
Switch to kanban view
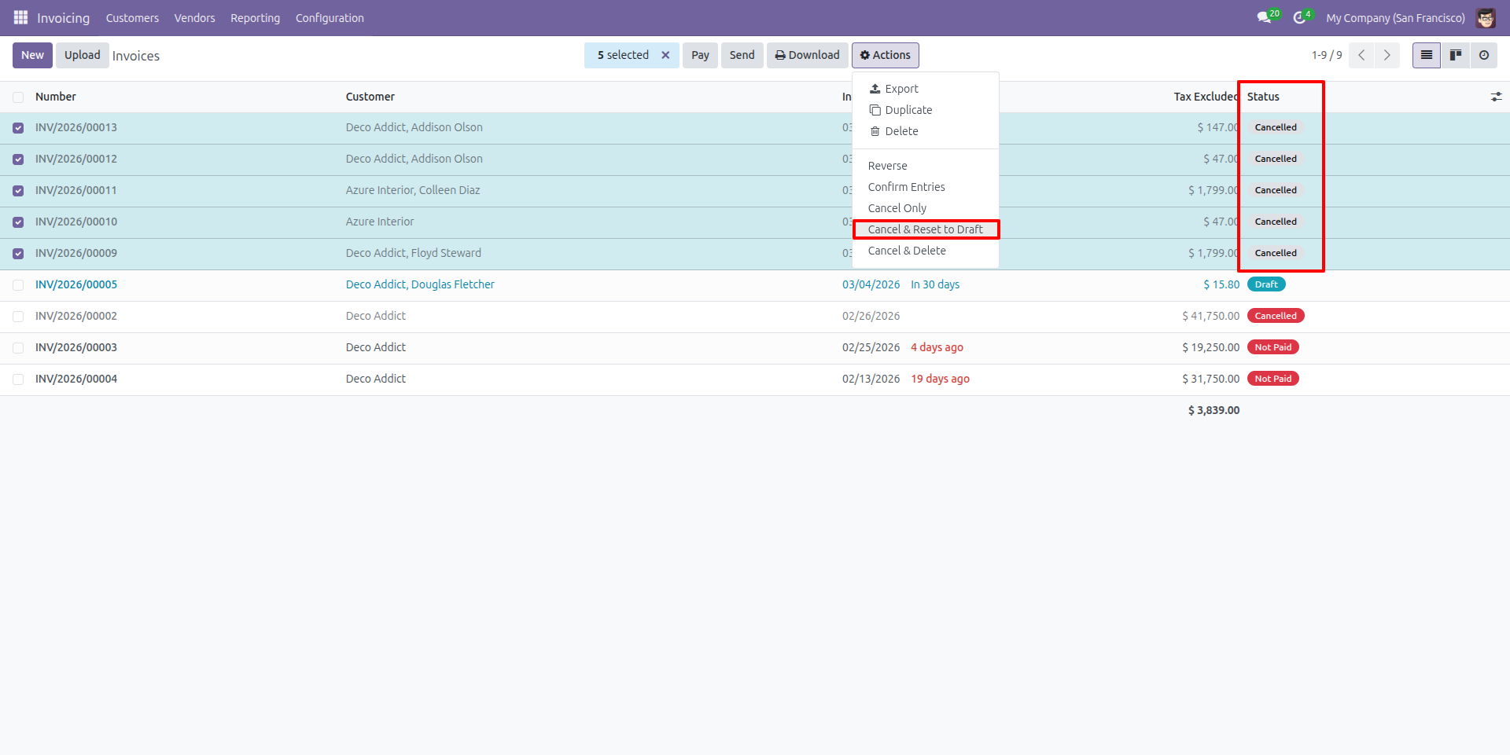(x=1455, y=55)
